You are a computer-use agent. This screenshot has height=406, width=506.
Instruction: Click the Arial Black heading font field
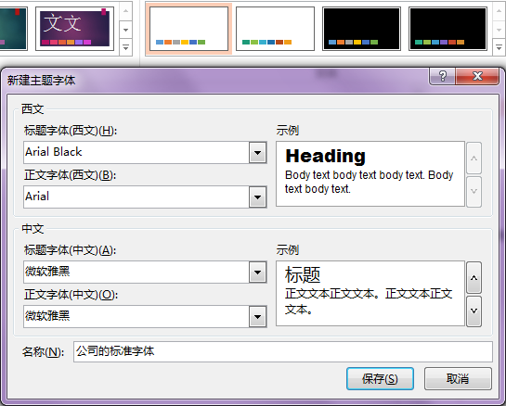coord(136,152)
